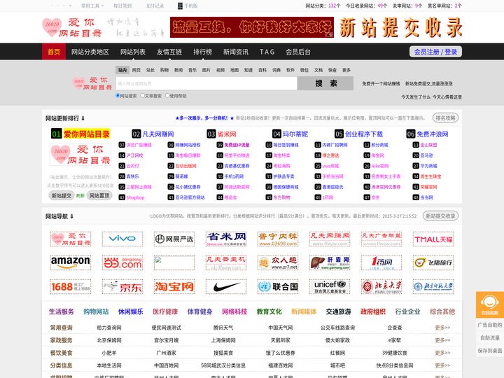Expand 更多>> in the 餐饮美食 row
The image size is (504, 378).
[x=442, y=353]
